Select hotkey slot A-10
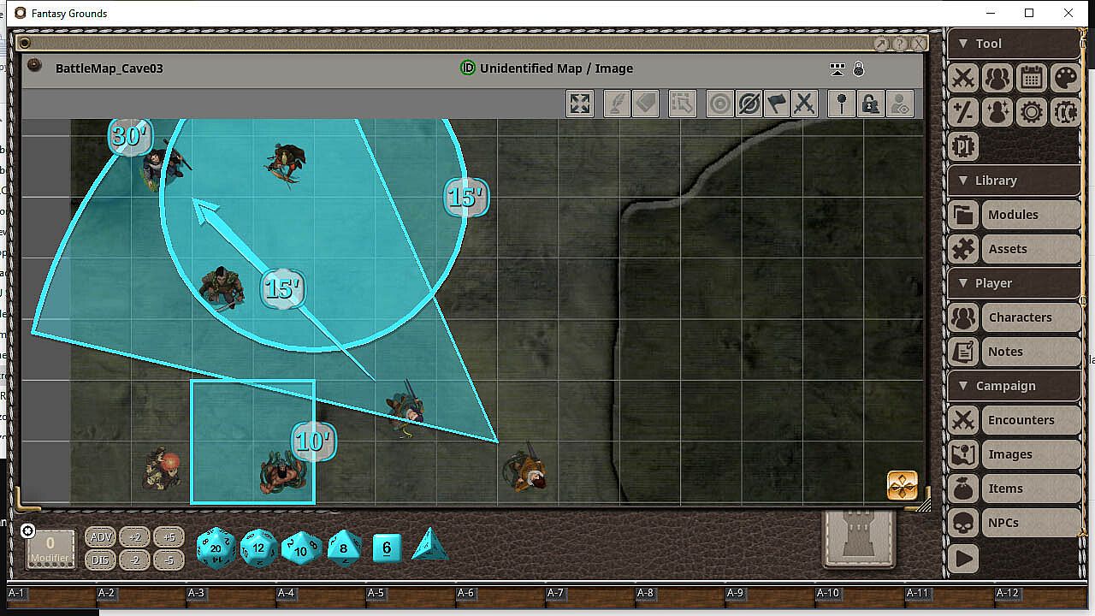The height and width of the screenshot is (616, 1095). (861, 596)
